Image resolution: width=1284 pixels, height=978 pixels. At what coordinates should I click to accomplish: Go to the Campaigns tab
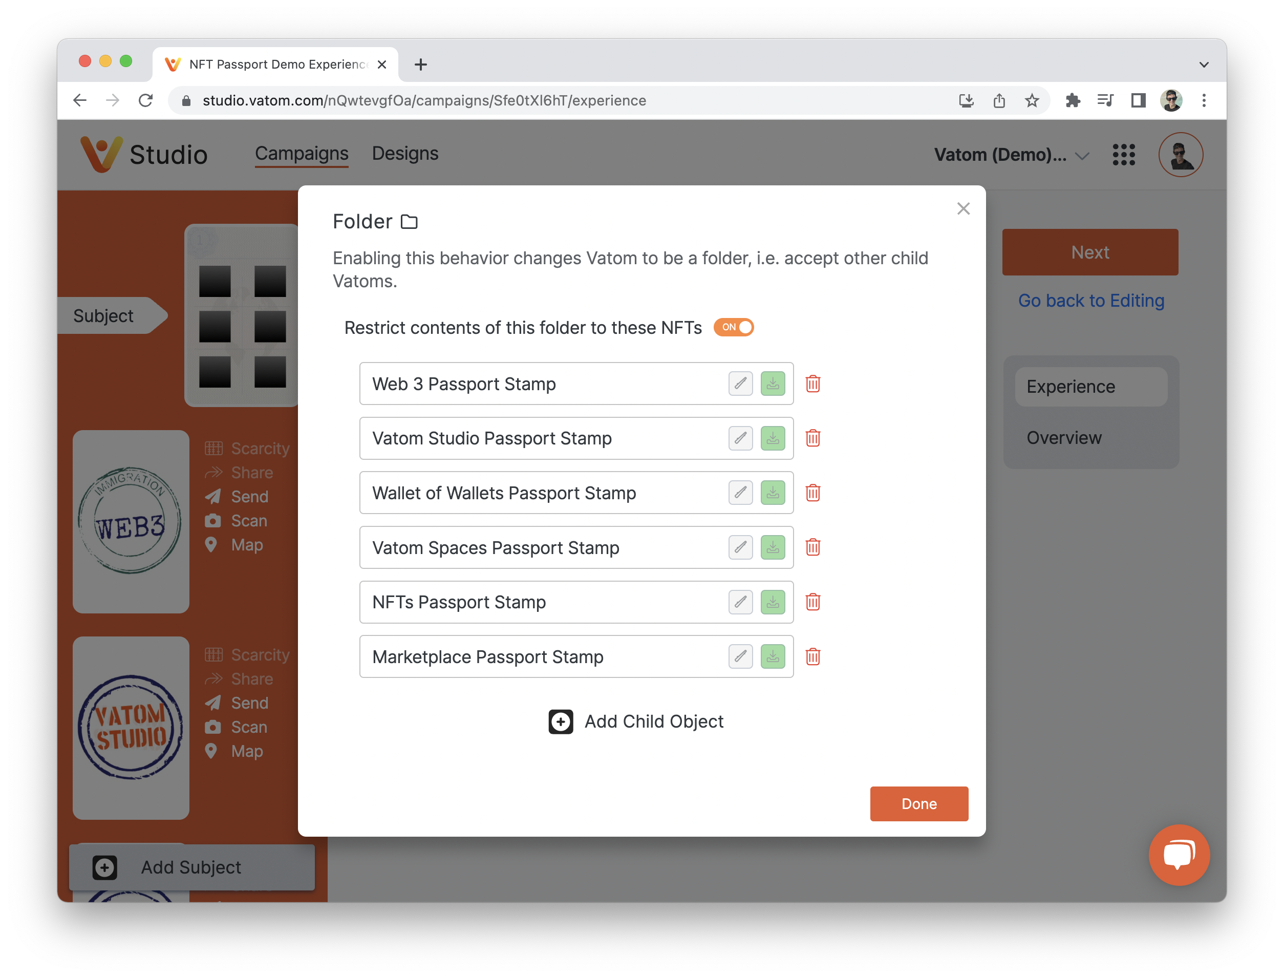click(x=302, y=154)
